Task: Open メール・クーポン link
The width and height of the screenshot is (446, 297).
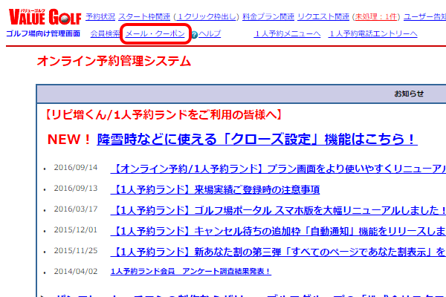Action: coord(155,34)
